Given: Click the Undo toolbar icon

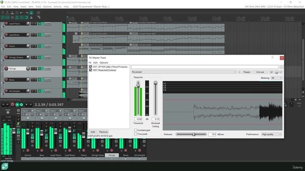Looking at the screenshot, I should (21, 13).
